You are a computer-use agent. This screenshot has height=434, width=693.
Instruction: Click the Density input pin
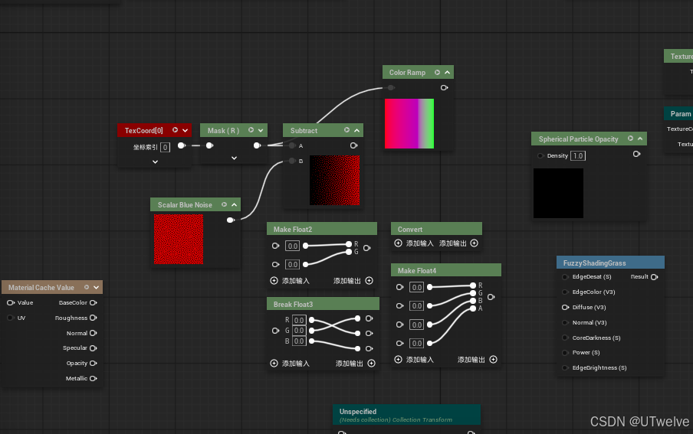pos(540,156)
